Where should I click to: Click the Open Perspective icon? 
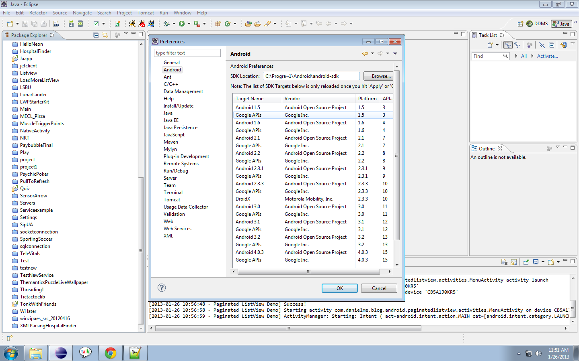click(x=520, y=24)
